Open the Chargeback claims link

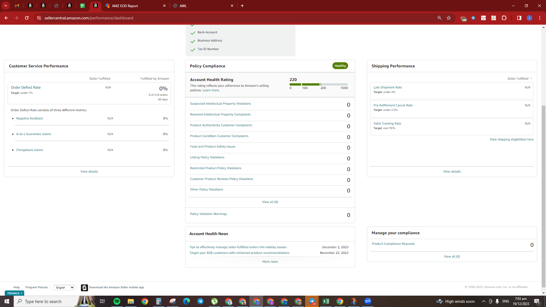[x=30, y=150]
